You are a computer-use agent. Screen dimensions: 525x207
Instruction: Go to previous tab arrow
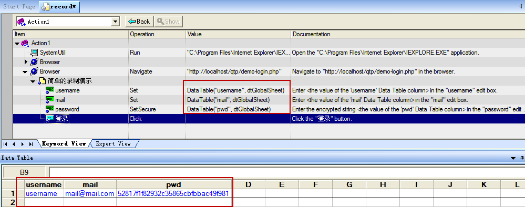14,144
